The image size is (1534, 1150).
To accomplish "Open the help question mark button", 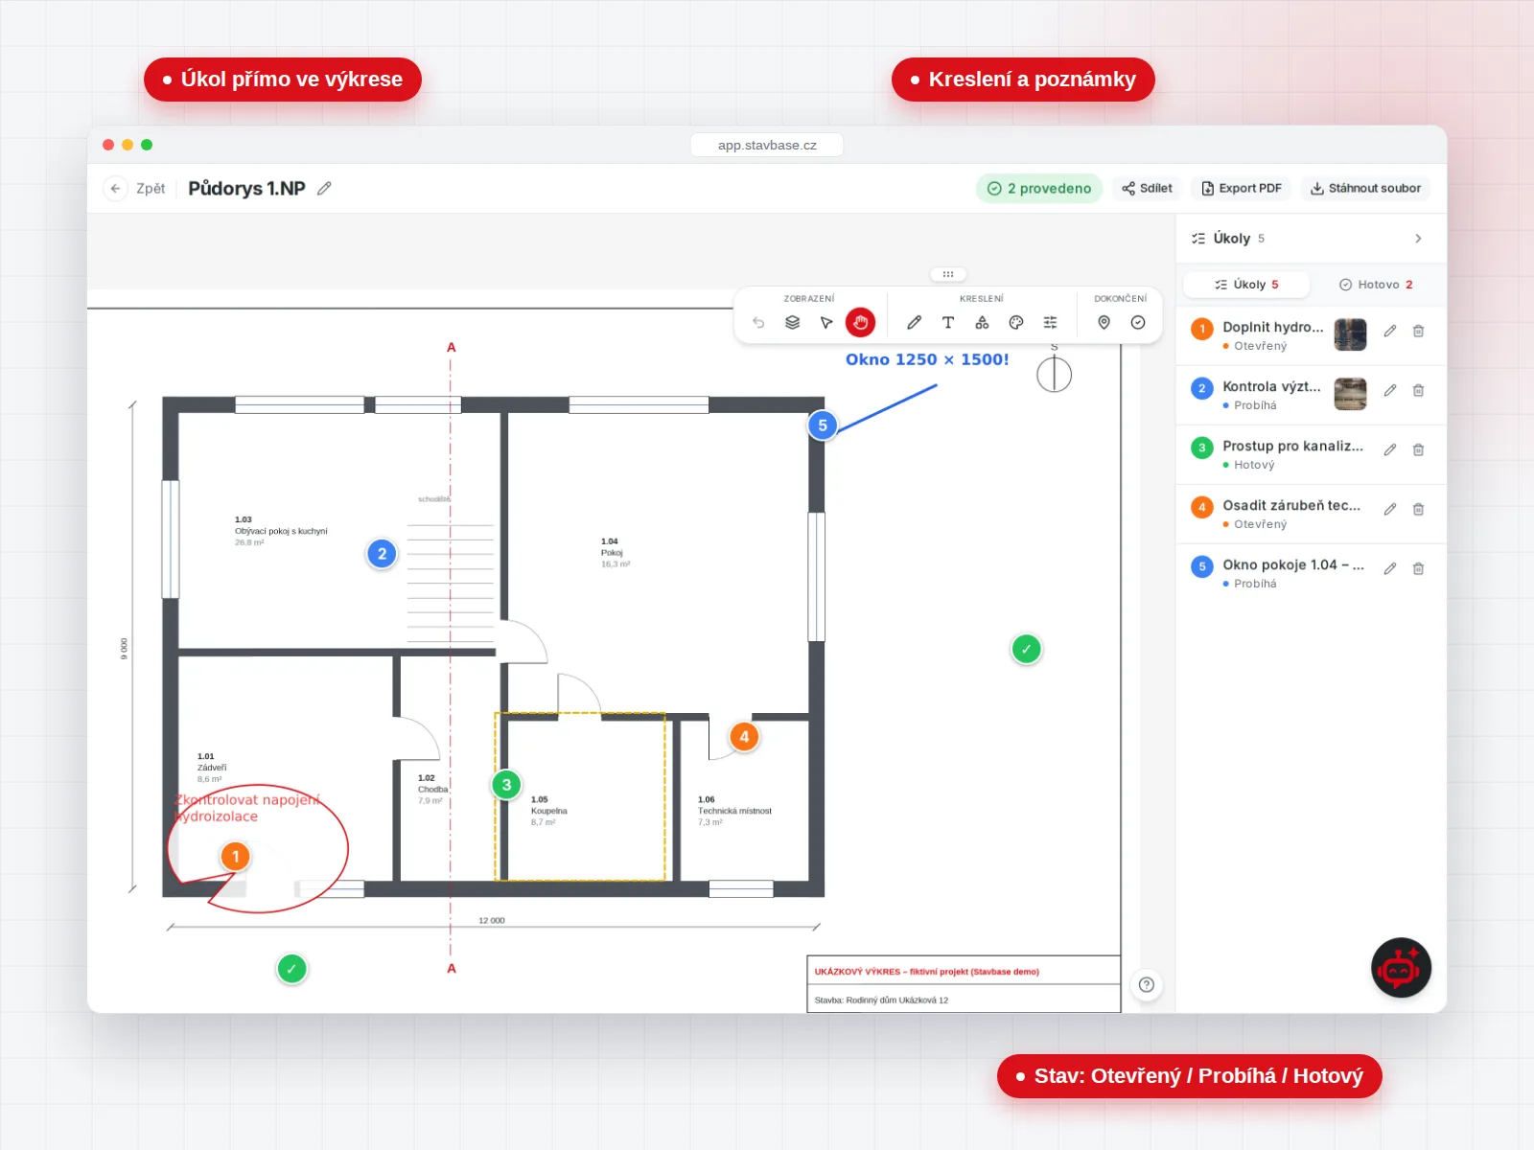I will point(1146,984).
